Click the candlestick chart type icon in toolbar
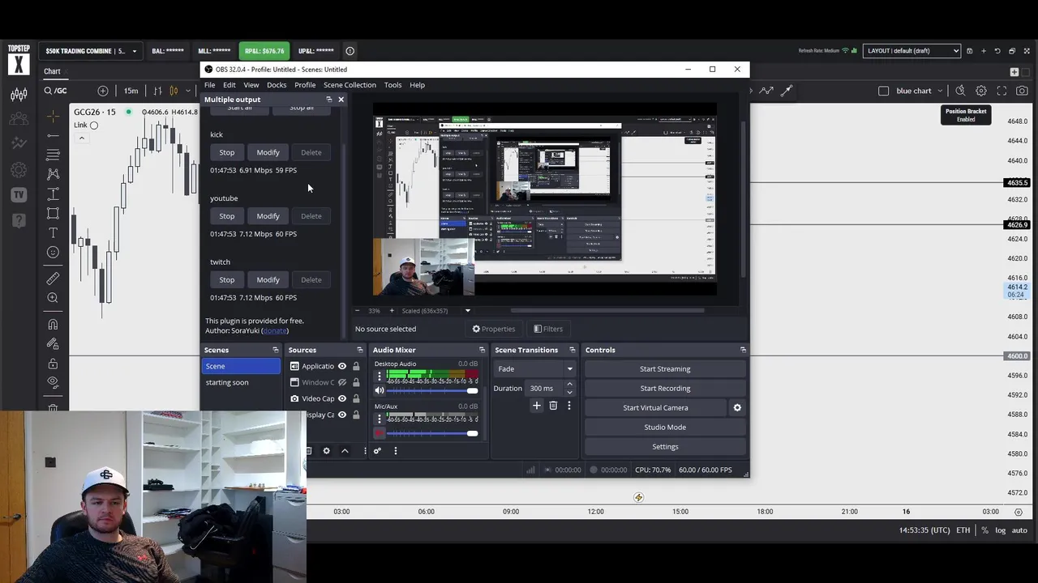Screen dimensions: 1038x583 click(173, 91)
